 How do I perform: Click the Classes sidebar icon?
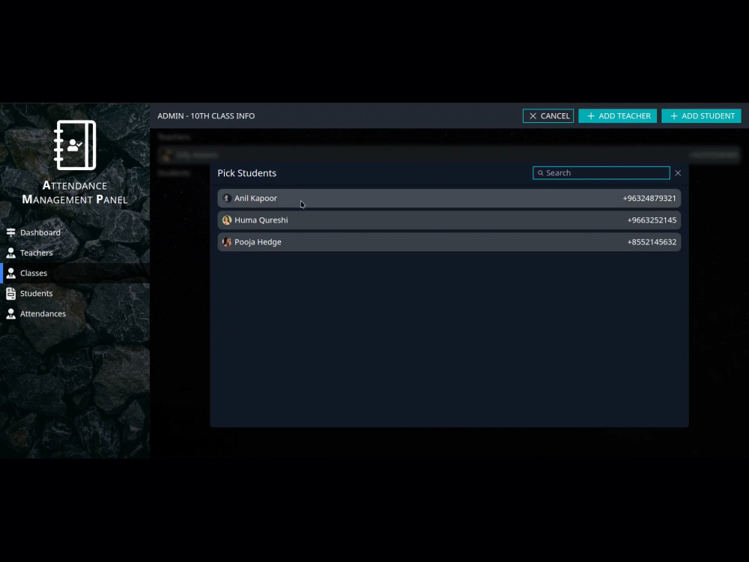11,273
